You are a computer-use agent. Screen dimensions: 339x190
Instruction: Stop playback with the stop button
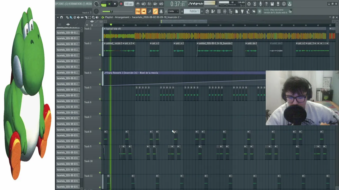pos(115,4)
